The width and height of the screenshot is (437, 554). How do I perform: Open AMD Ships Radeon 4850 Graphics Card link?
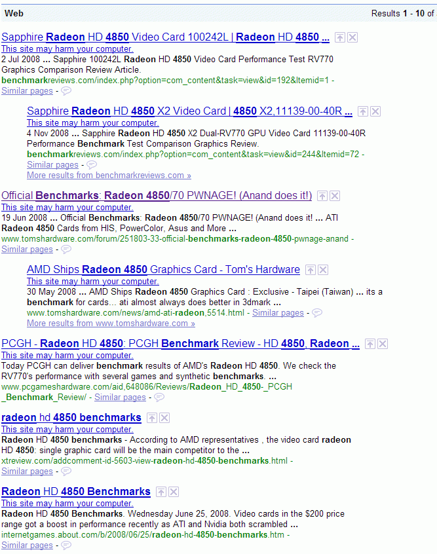(163, 270)
